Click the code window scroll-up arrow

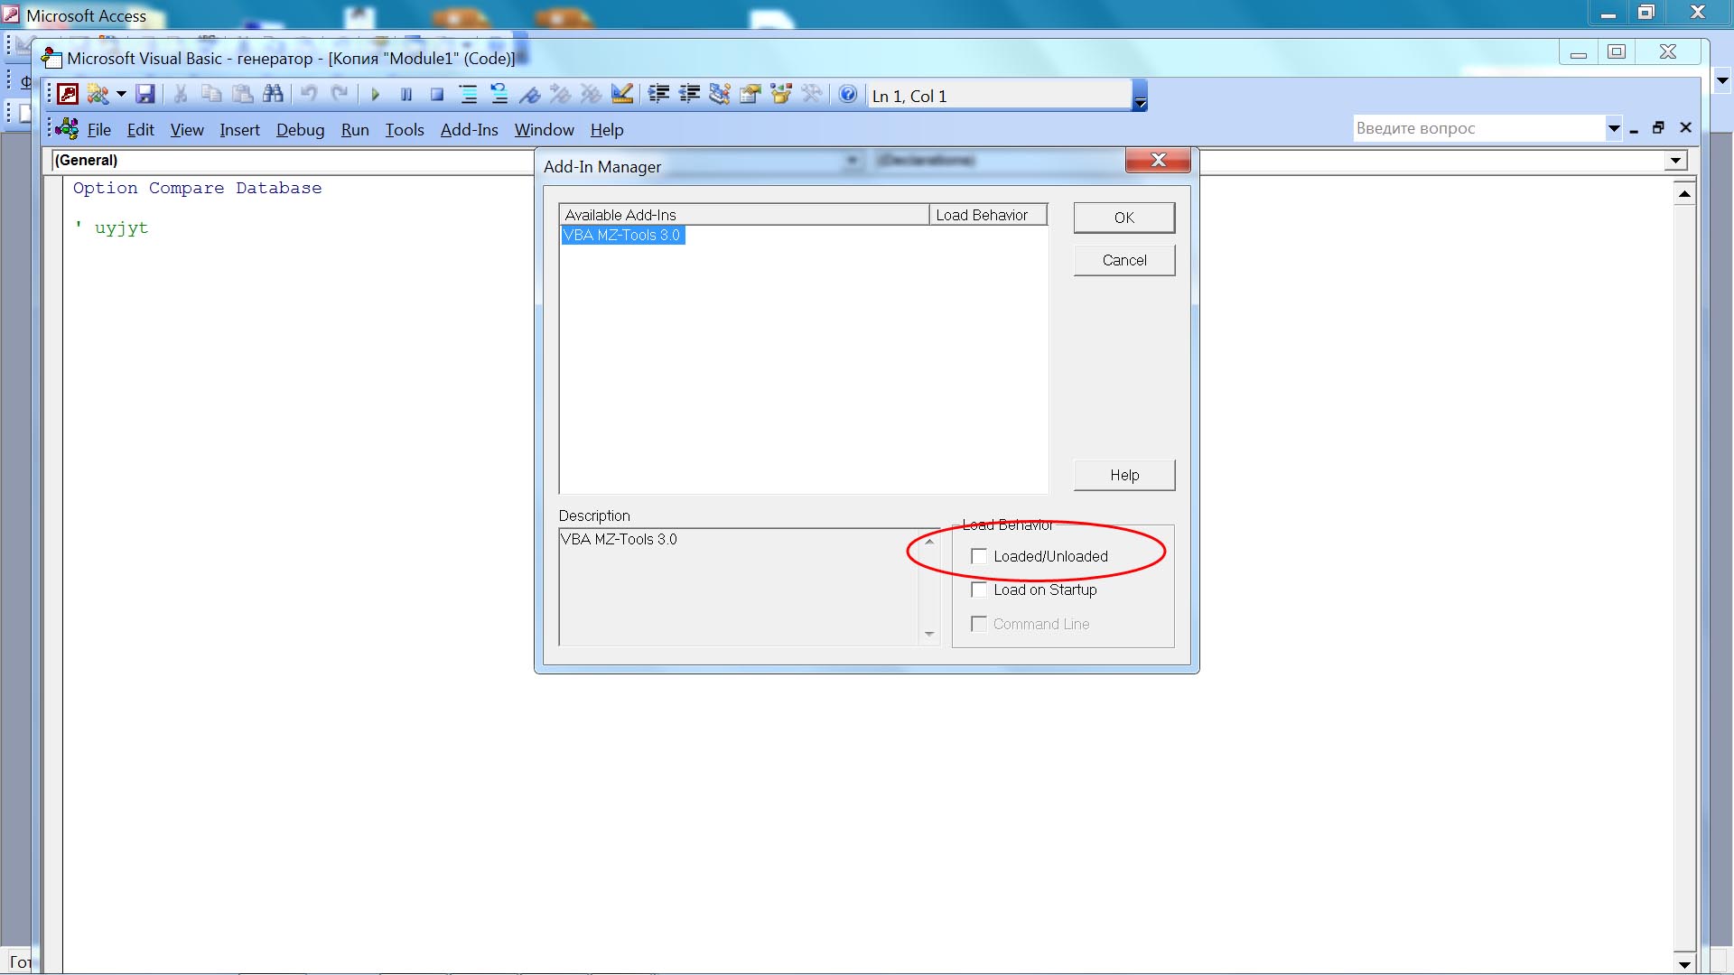point(1684,193)
